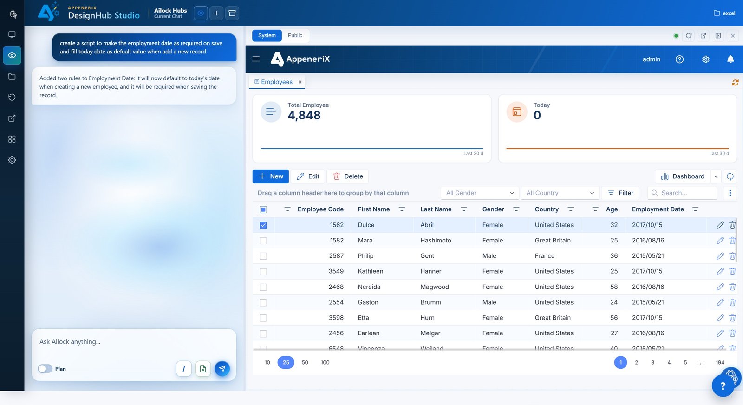Open the AppeneriX header settings gear
The height and width of the screenshot is (405, 743).
(x=706, y=59)
